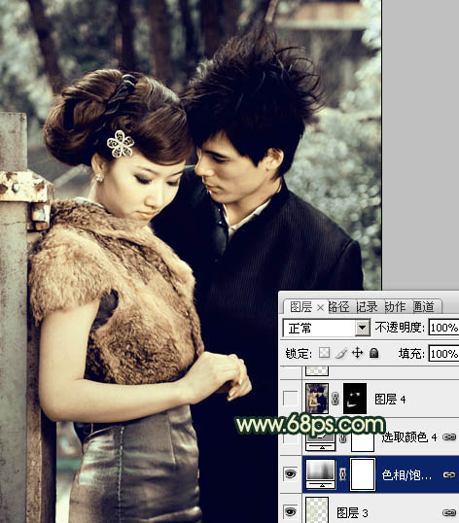459x523 pixels.
Task: Show the hidden 图层 4 layer
Action: click(x=290, y=399)
